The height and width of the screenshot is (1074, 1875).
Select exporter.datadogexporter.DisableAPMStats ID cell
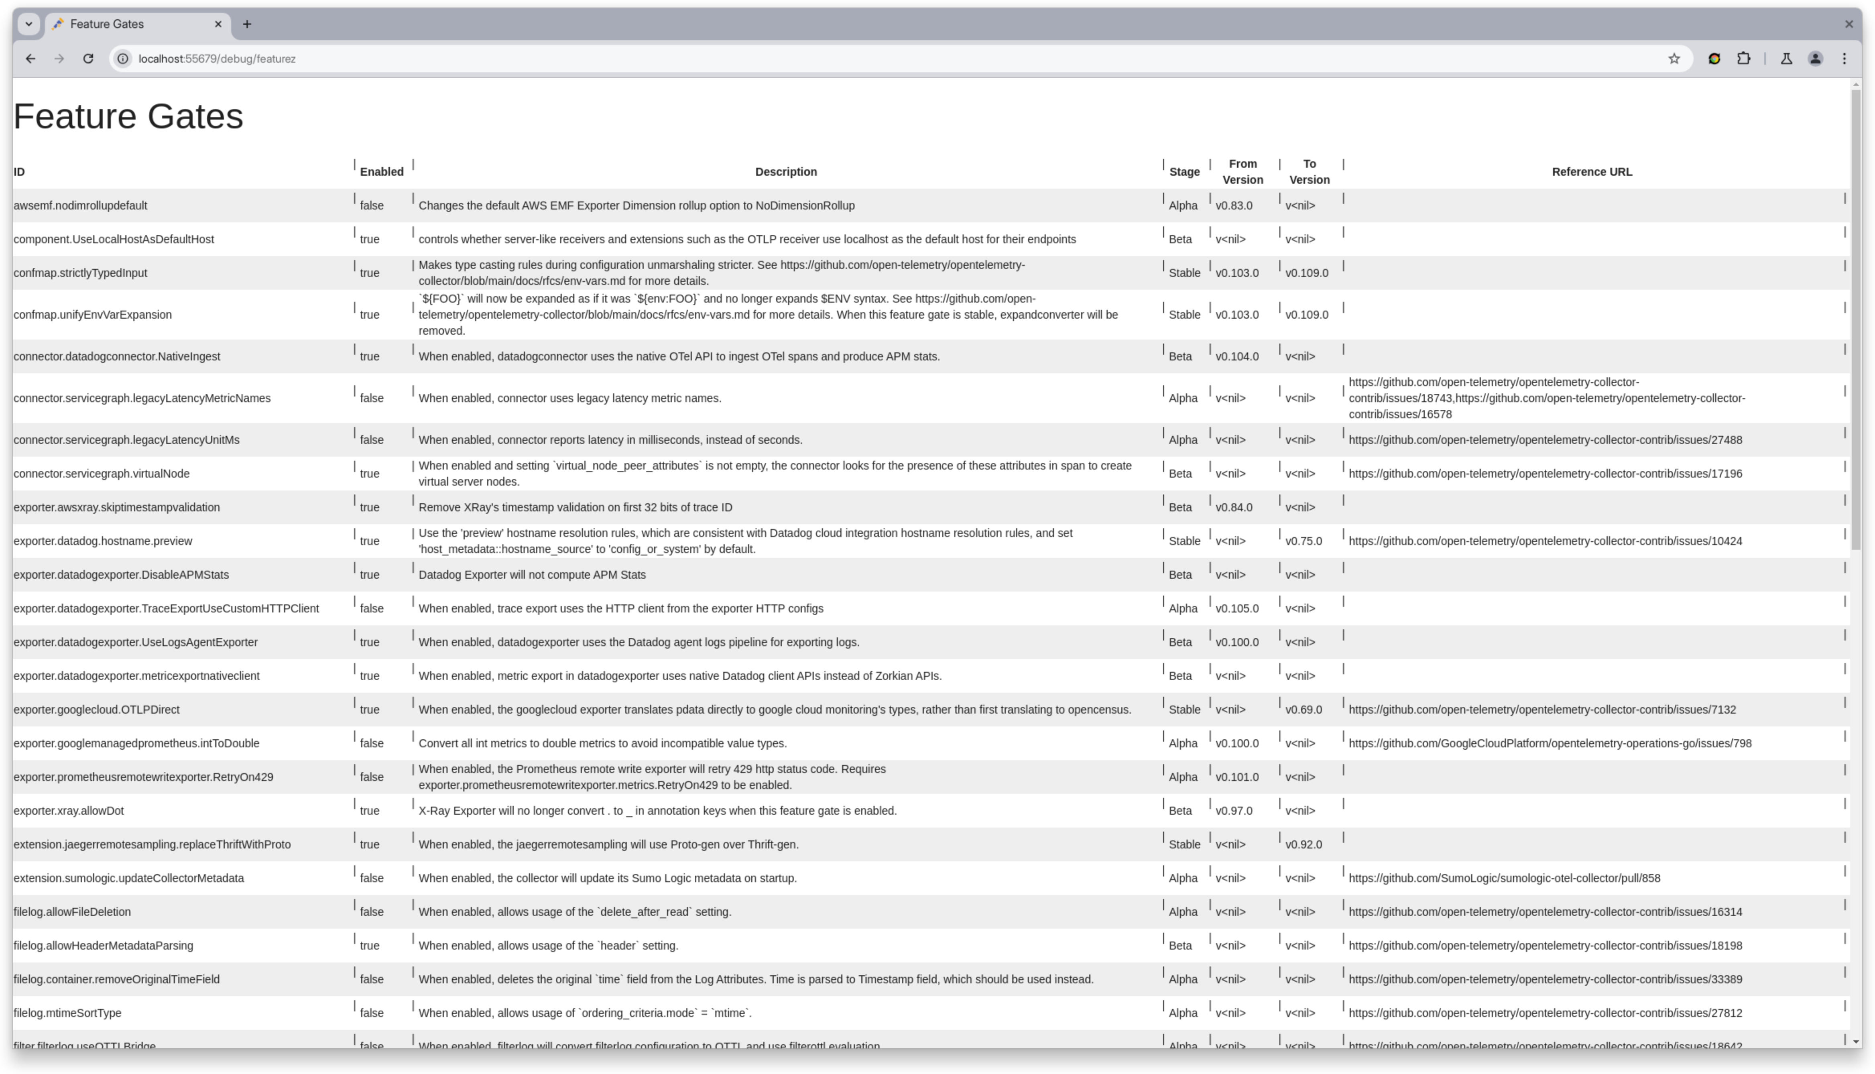coord(121,576)
